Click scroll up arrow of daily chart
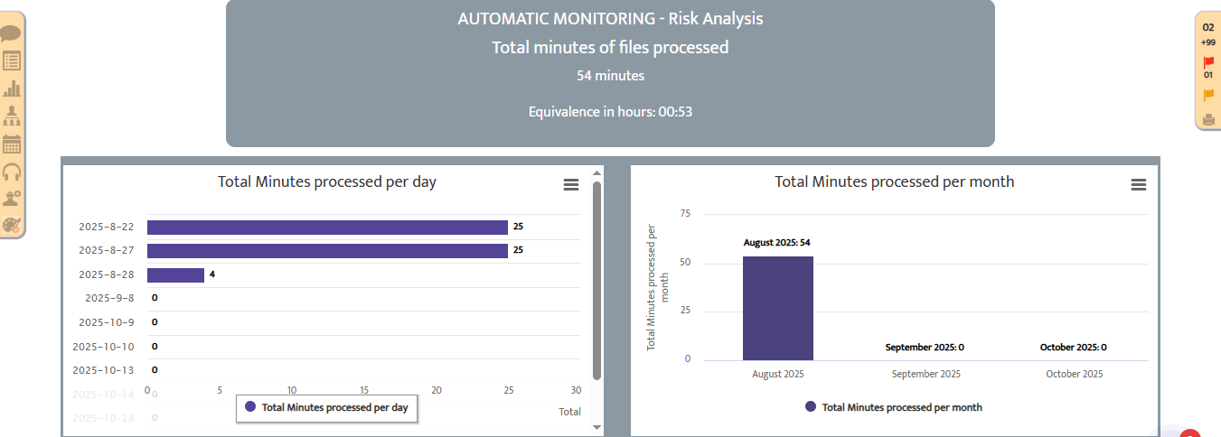 pyautogui.click(x=596, y=172)
